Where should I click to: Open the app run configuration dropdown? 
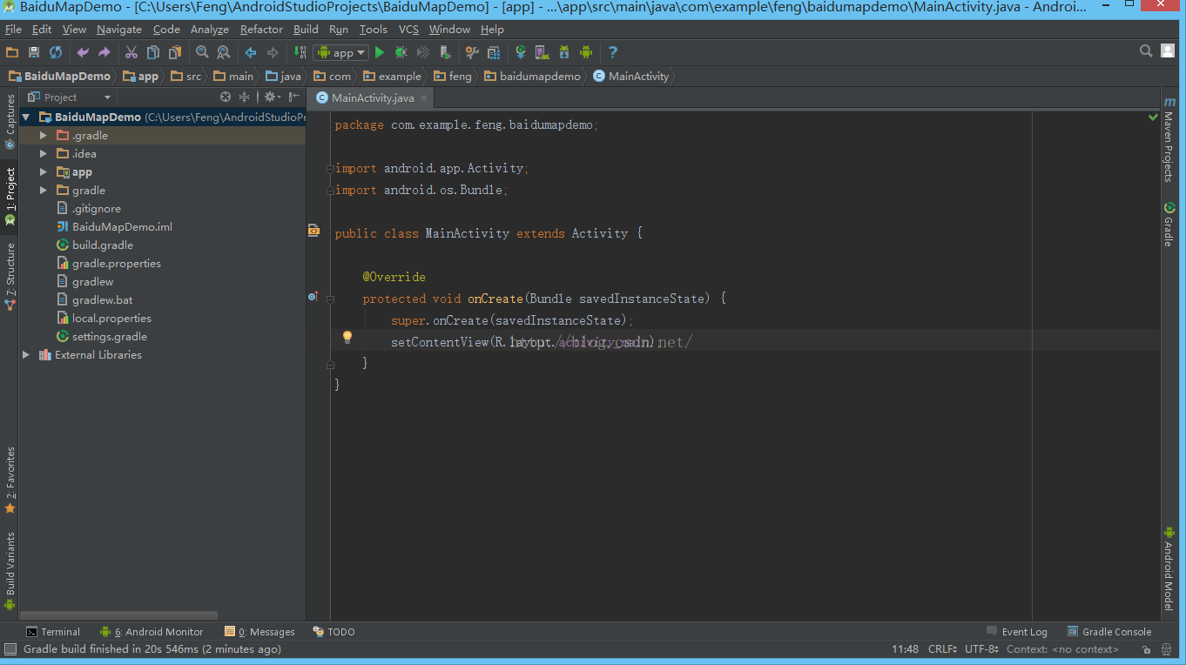341,52
